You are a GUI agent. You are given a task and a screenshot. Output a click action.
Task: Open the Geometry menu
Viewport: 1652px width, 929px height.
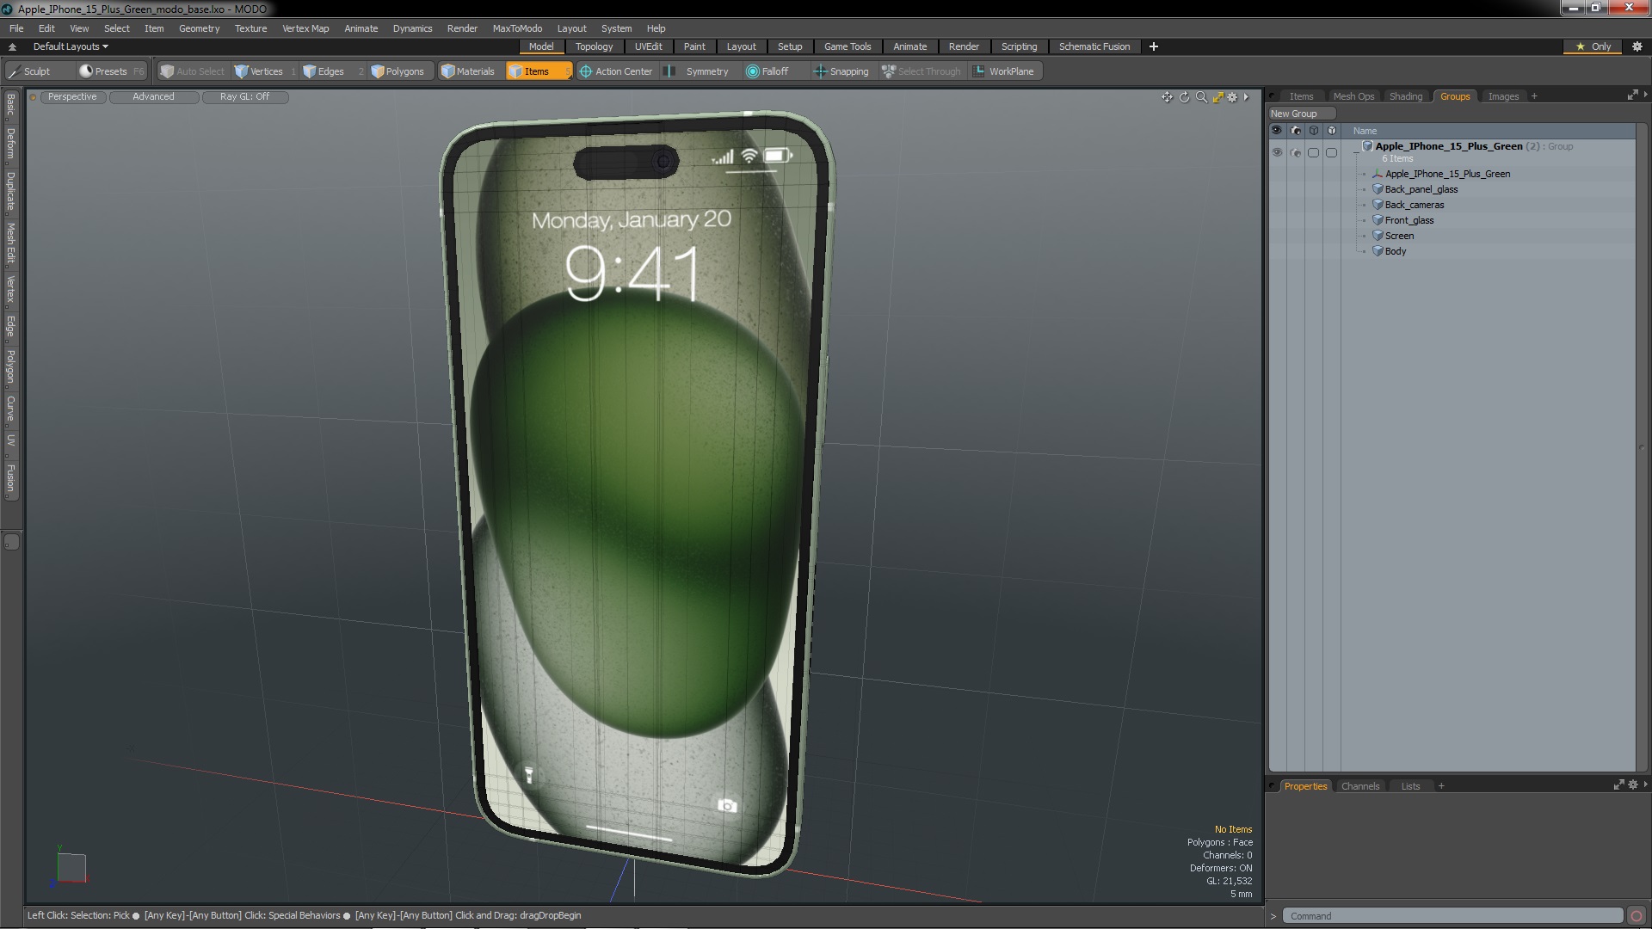click(x=199, y=28)
